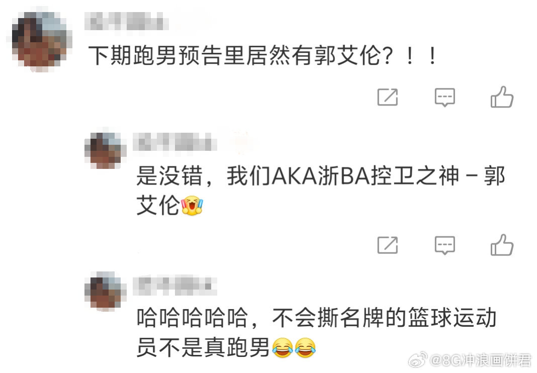Open blurred username above 是没错 reply

pos(175,142)
